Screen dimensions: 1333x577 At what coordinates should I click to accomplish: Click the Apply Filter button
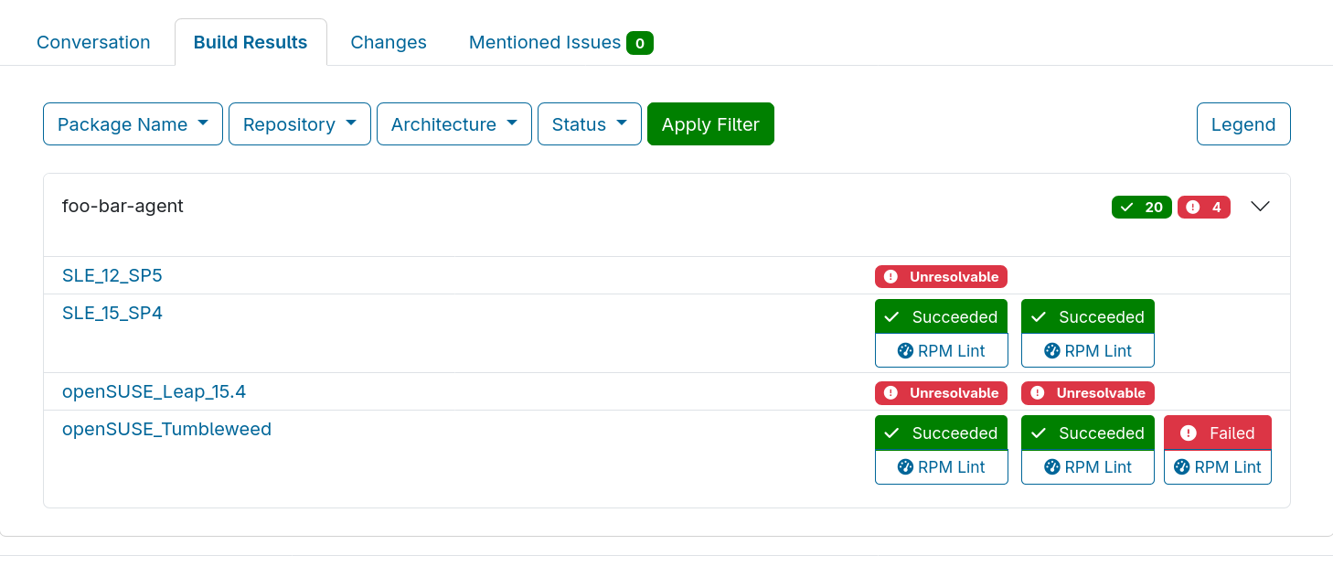point(710,124)
